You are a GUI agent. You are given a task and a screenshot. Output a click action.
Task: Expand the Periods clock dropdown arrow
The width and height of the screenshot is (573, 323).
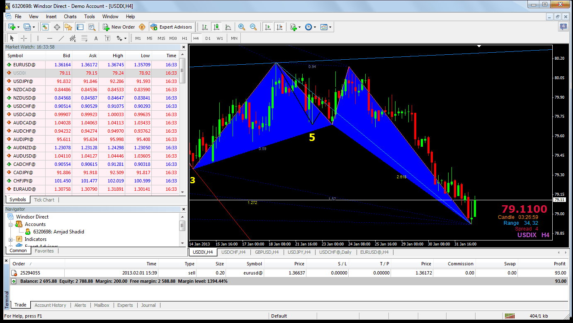315,27
